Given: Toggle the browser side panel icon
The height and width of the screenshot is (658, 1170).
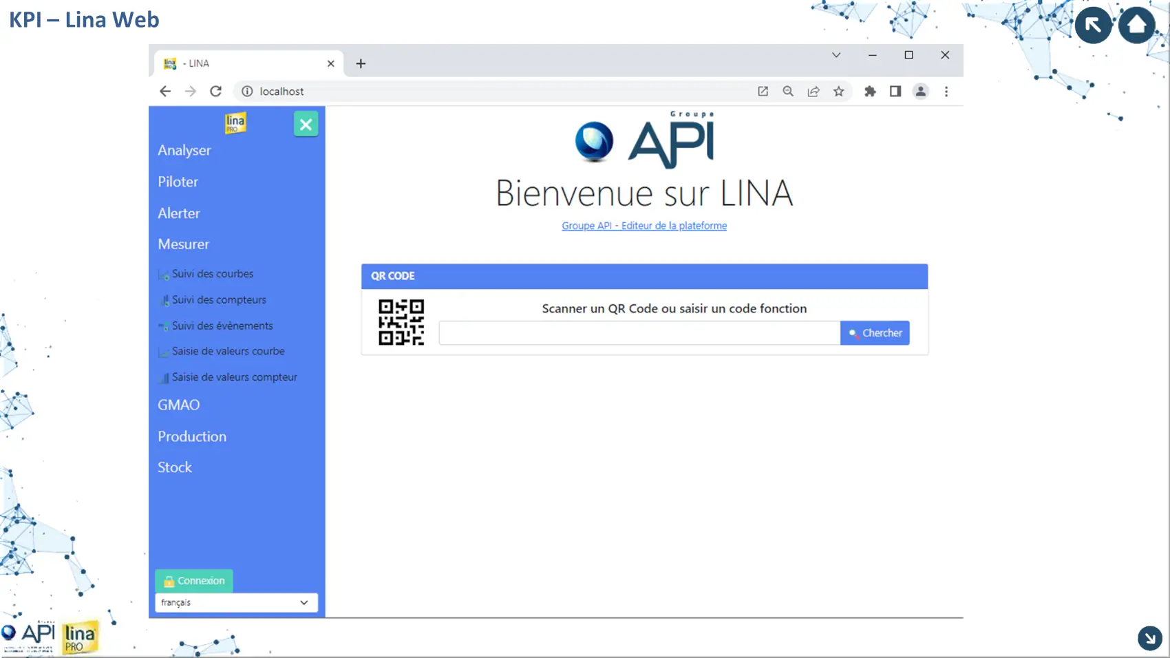Looking at the screenshot, I should point(895,92).
